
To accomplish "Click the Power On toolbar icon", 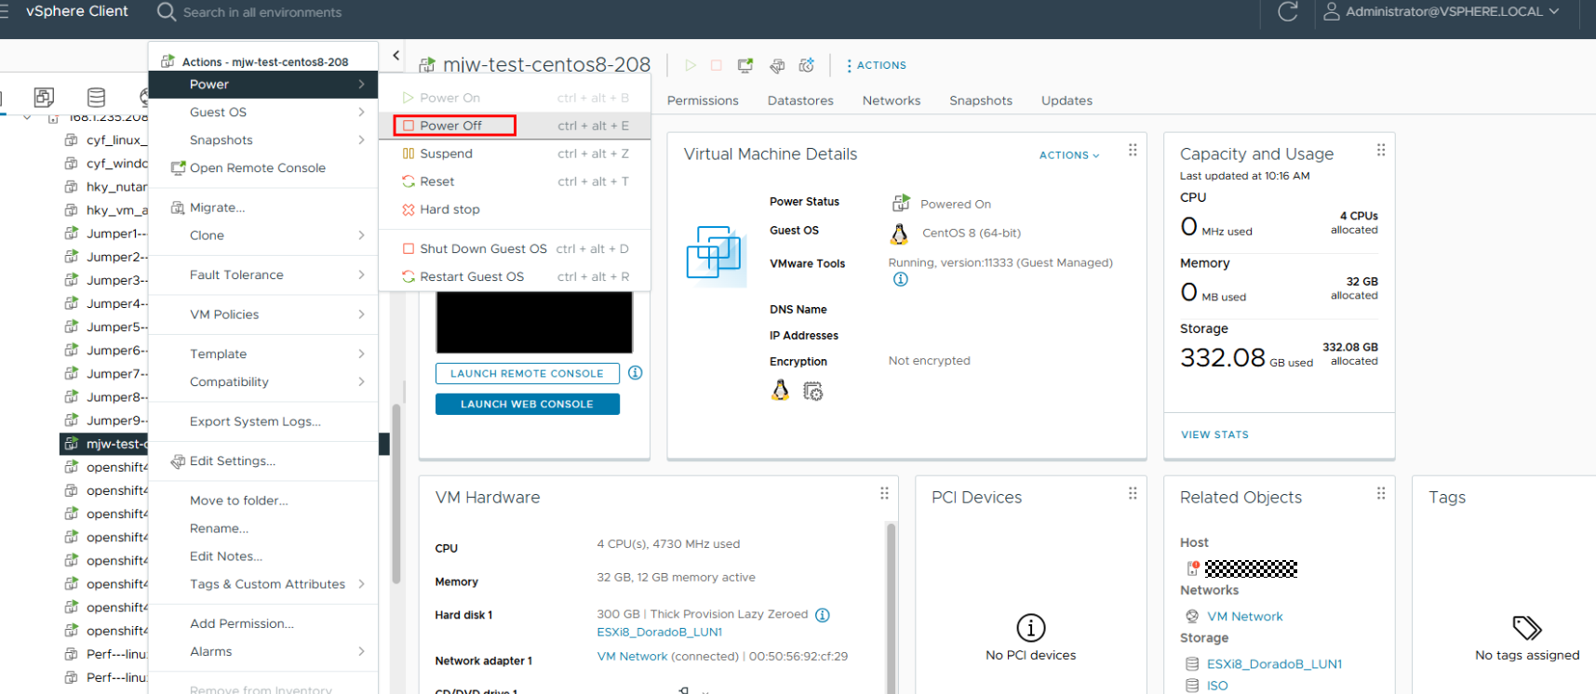I will coord(691,65).
